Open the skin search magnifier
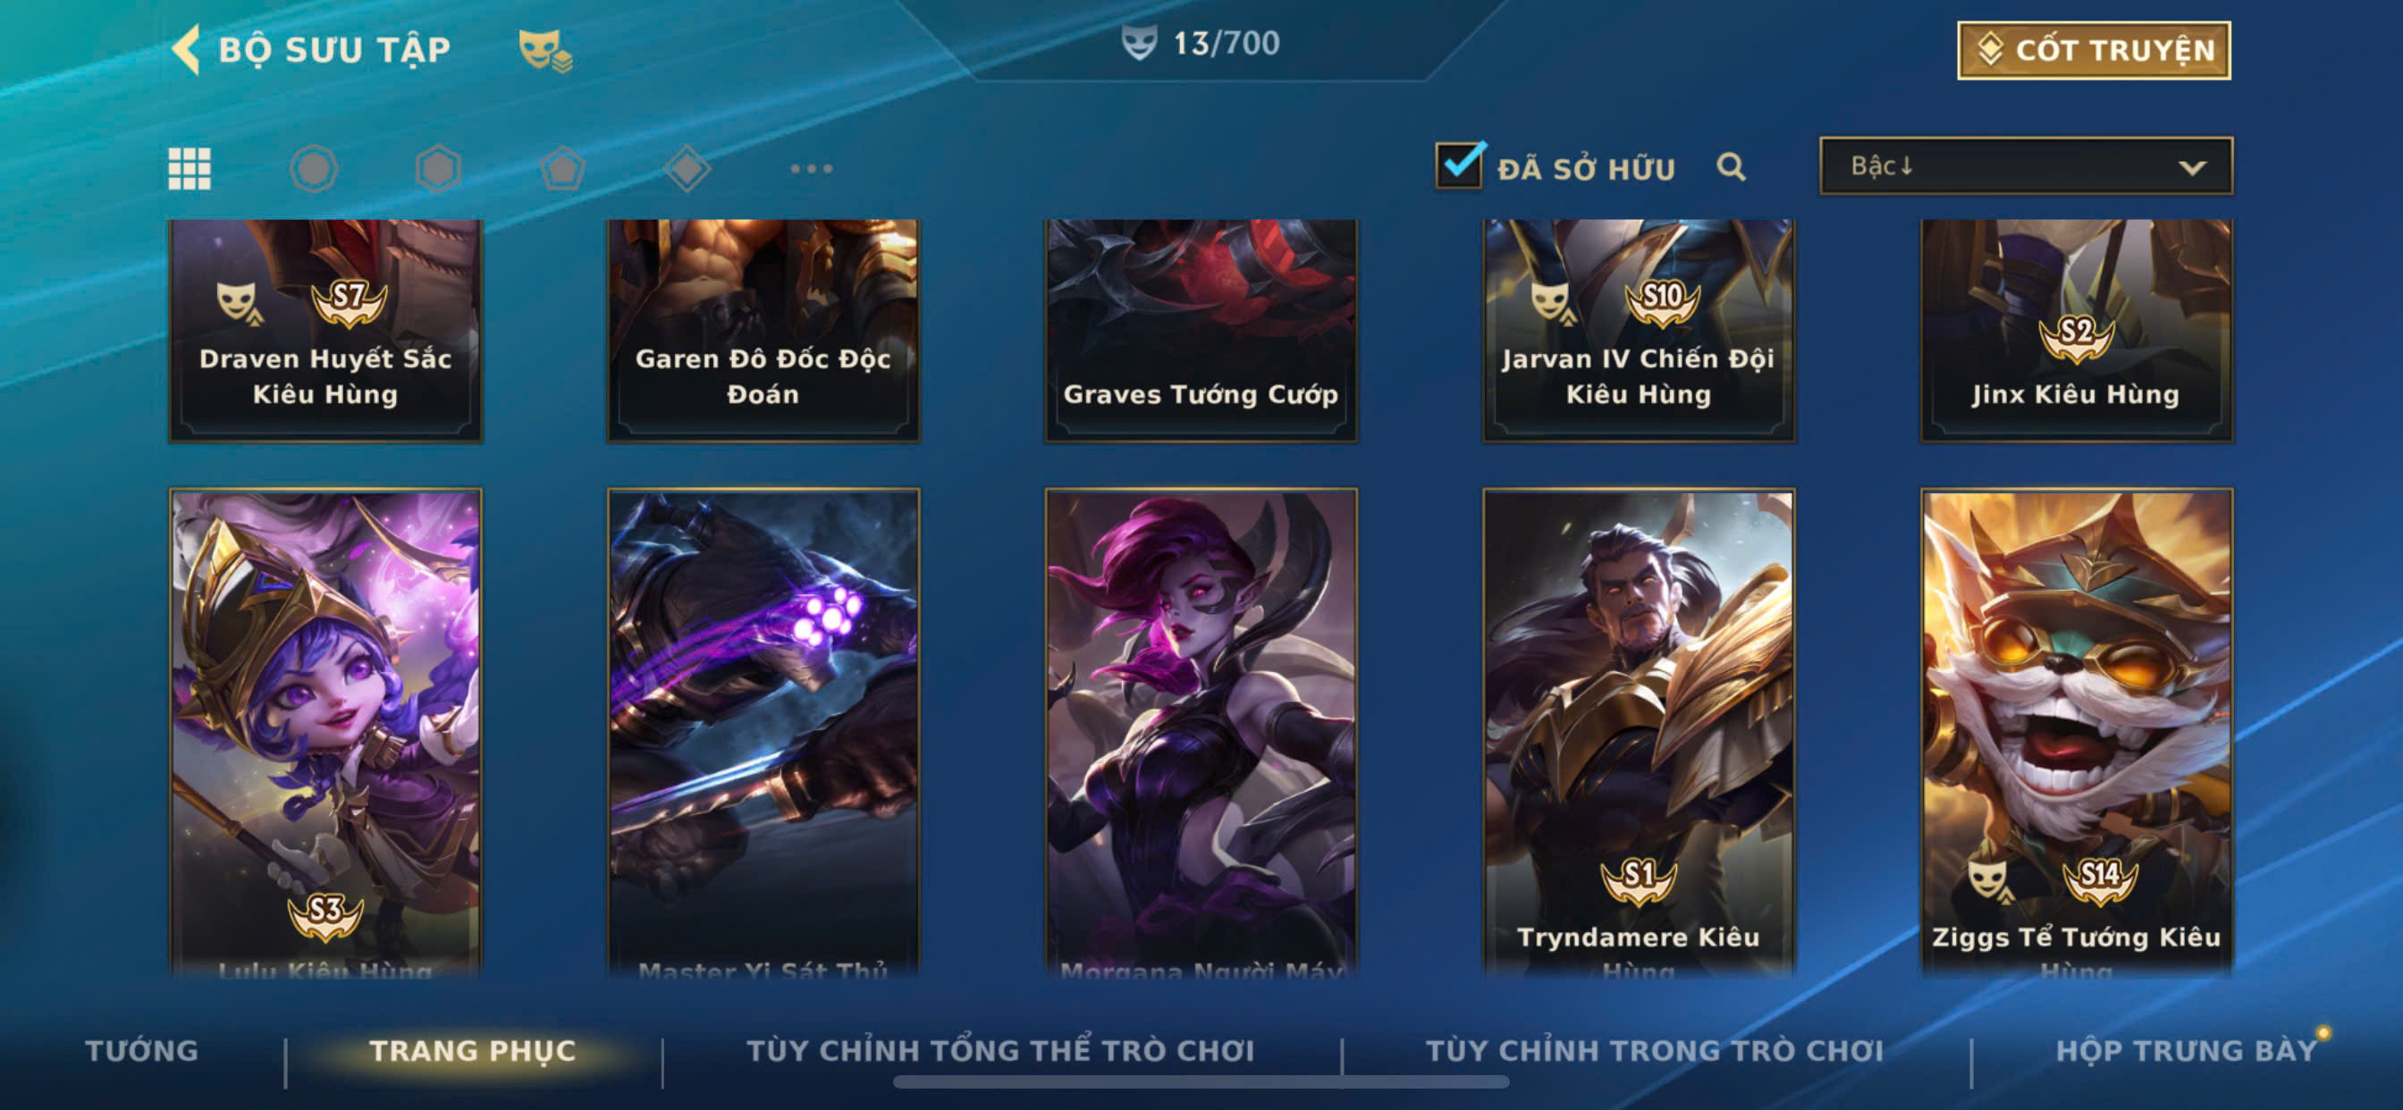Viewport: 2403px width, 1110px height. pyautogui.click(x=1732, y=167)
